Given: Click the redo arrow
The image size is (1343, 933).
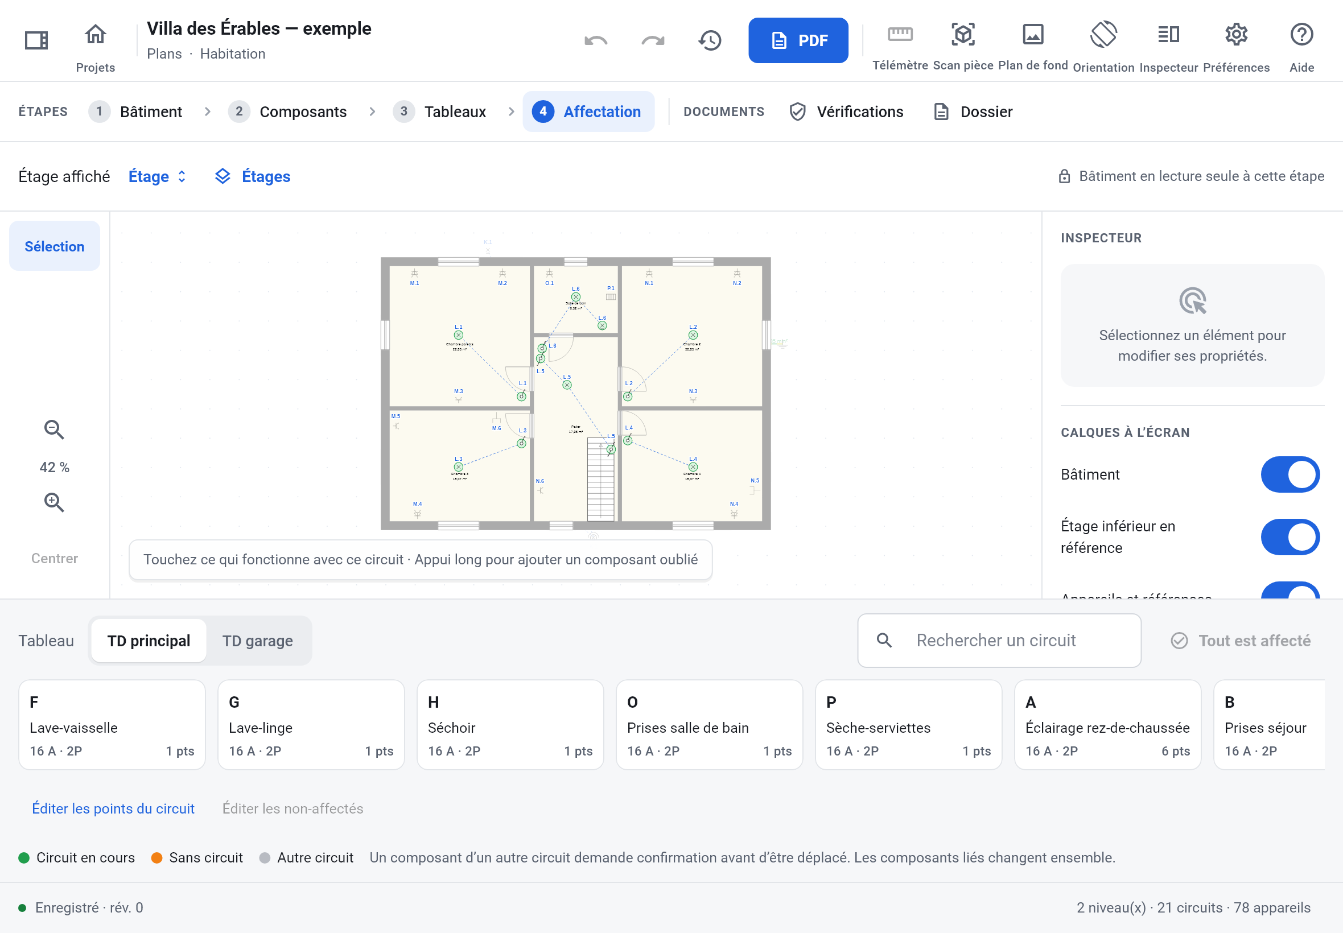Looking at the screenshot, I should pyautogui.click(x=653, y=40).
